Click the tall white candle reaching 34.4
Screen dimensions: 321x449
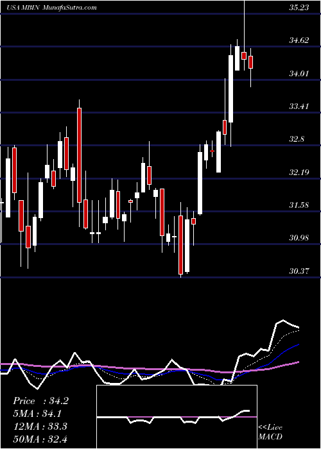tap(230, 89)
